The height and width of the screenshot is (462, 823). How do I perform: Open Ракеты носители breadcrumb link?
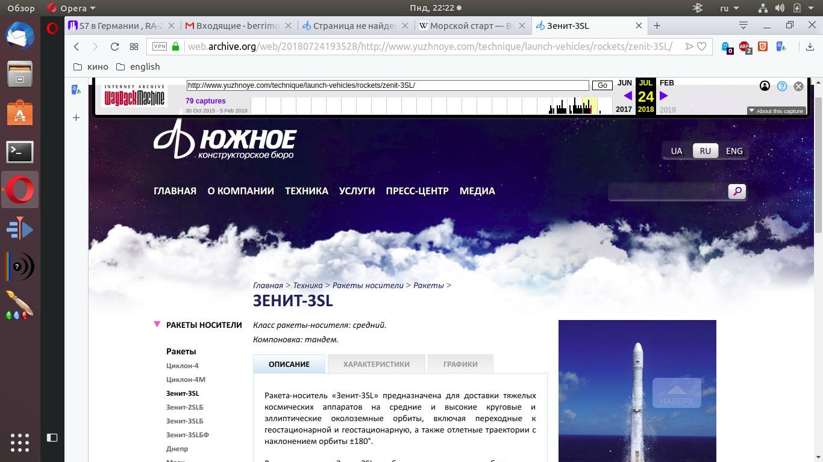368,285
